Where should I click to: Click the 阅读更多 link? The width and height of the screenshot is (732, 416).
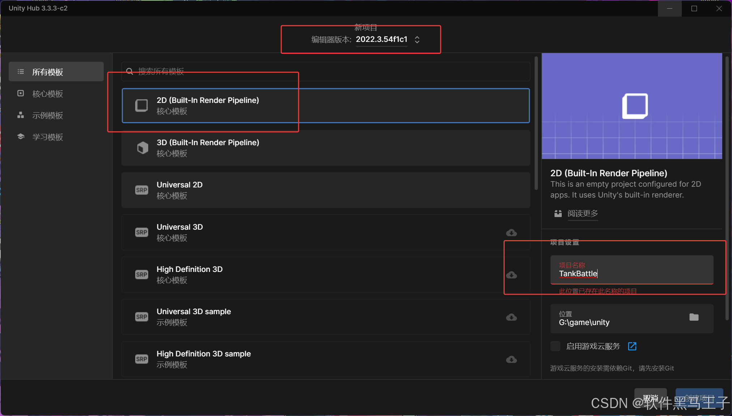582,213
